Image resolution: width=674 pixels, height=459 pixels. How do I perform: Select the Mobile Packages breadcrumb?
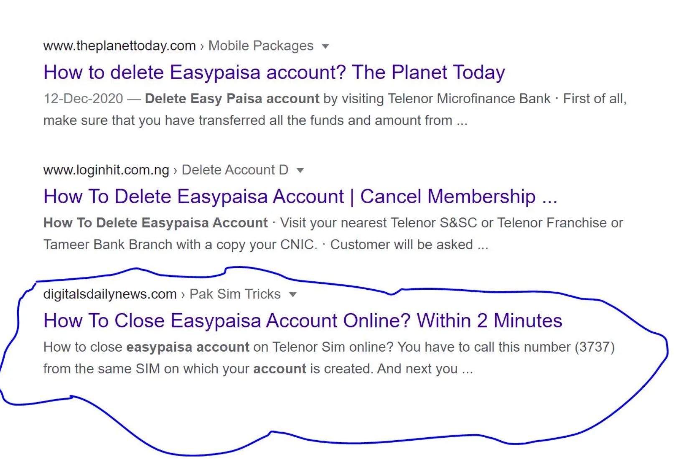point(261,46)
